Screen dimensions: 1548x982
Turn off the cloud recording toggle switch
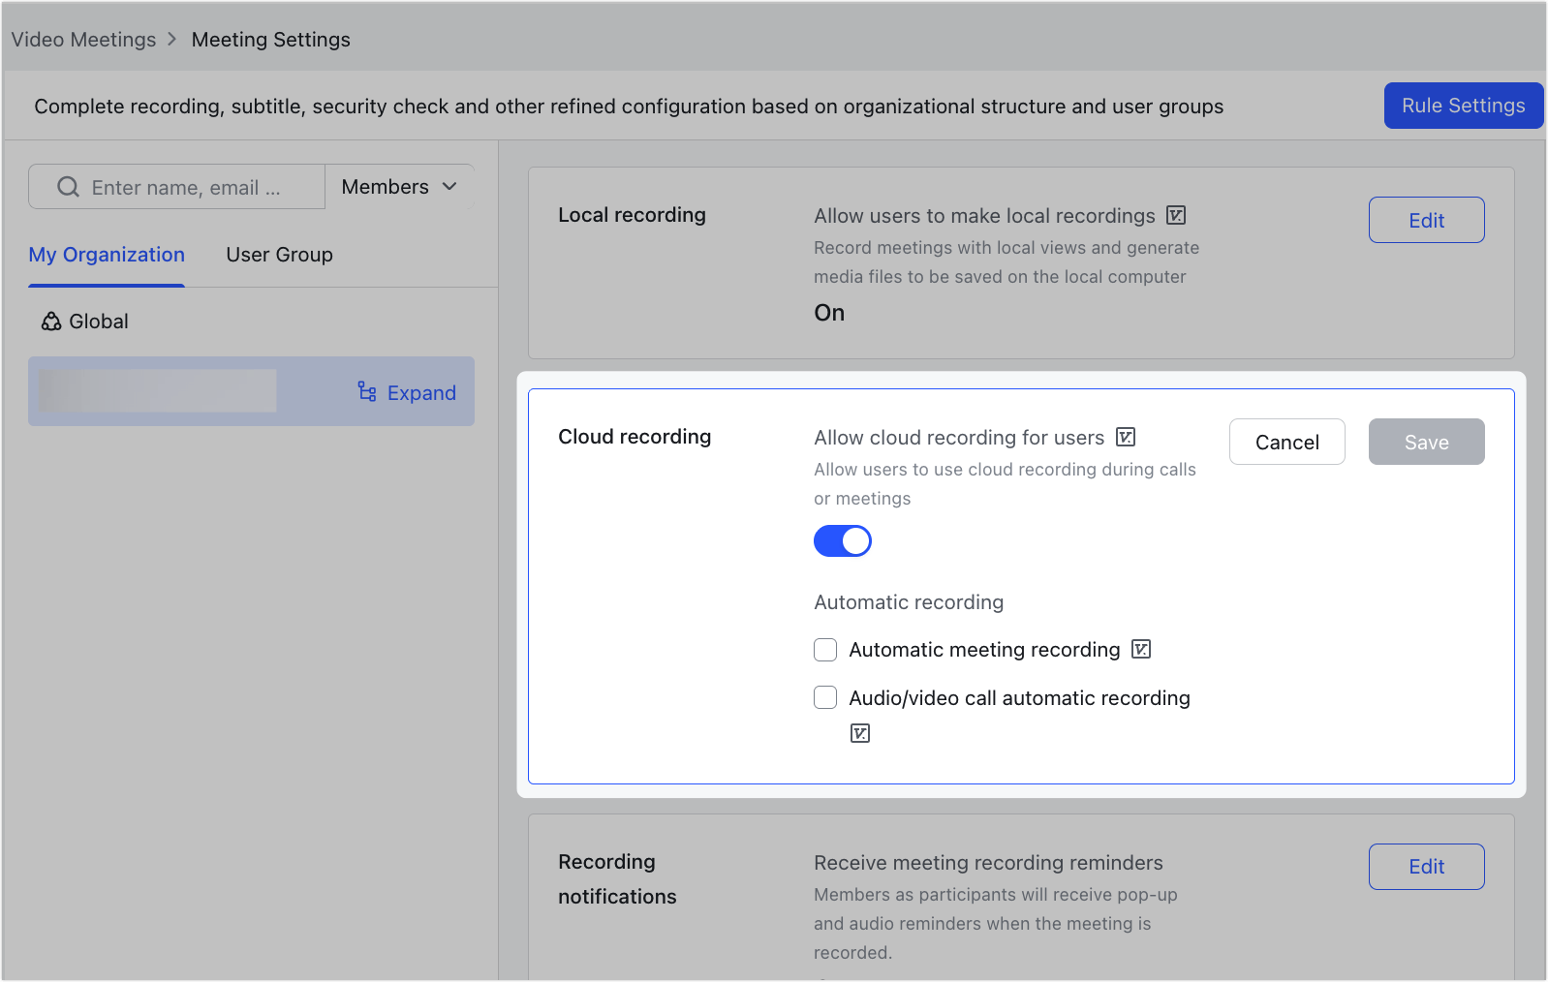pyautogui.click(x=843, y=541)
